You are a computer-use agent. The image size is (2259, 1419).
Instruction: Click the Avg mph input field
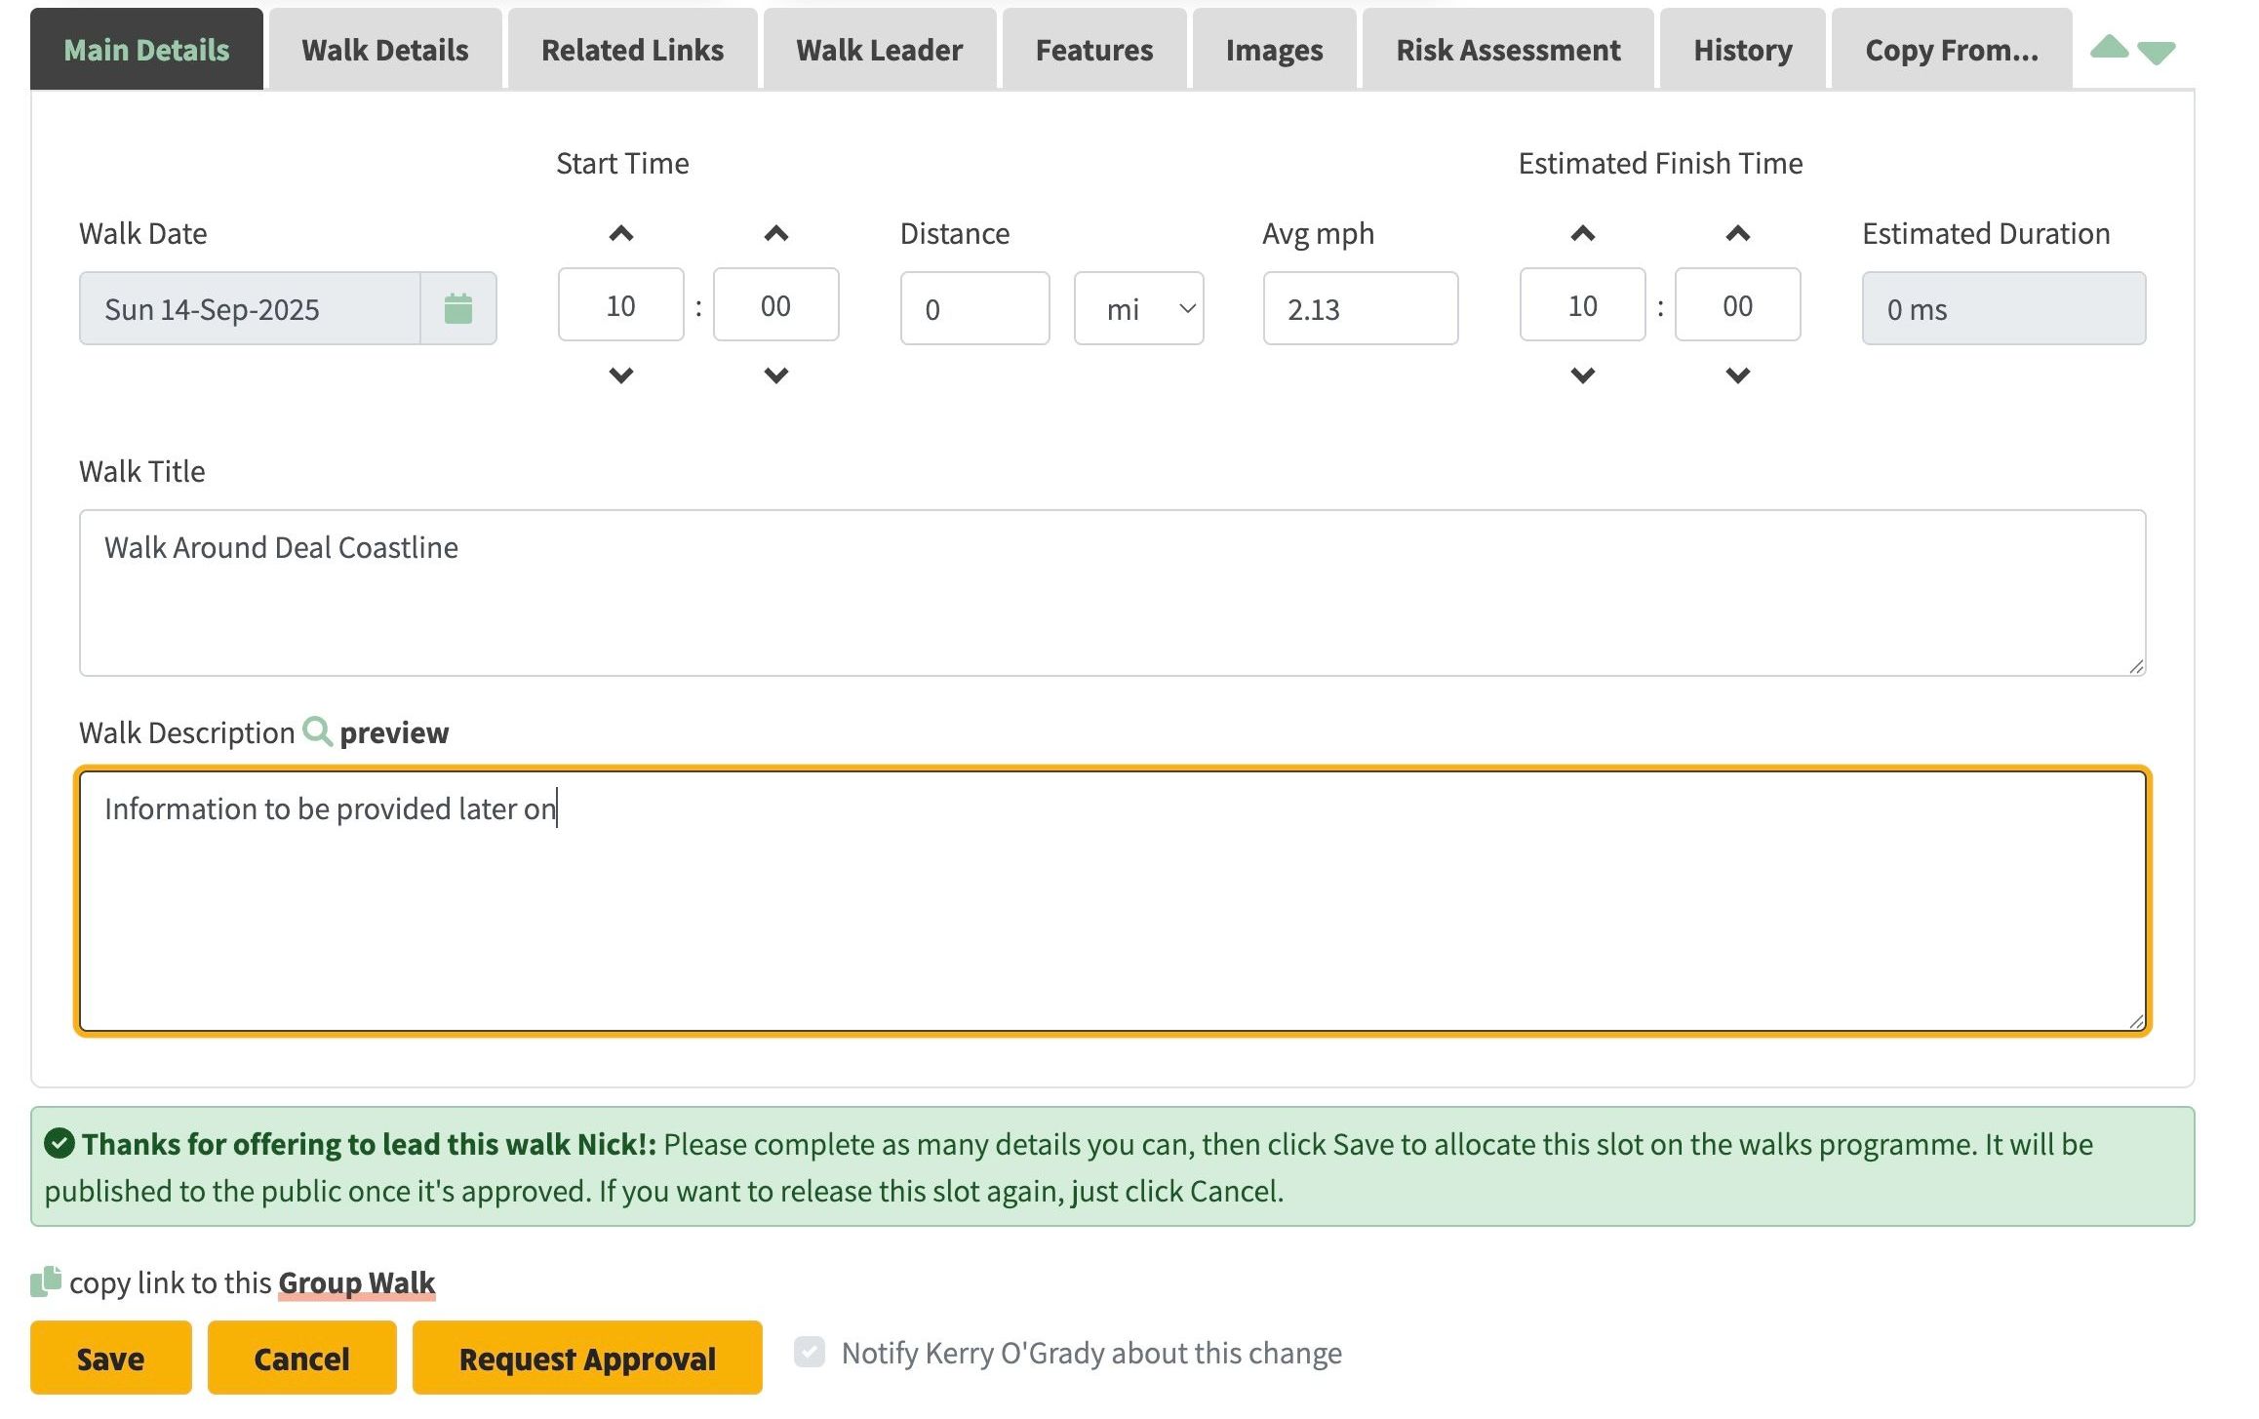(1361, 308)
